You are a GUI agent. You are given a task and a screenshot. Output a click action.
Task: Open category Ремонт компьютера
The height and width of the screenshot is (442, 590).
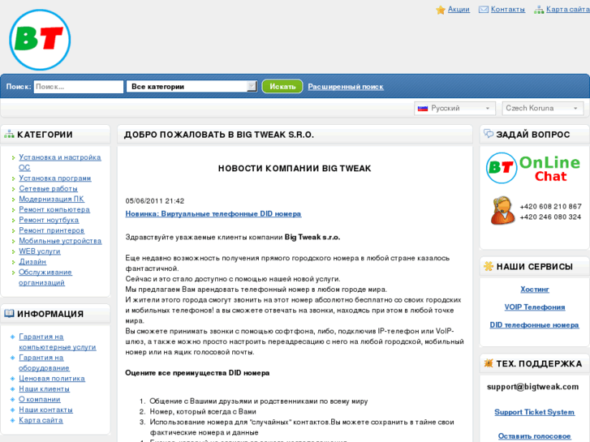[x=54, y=209]
